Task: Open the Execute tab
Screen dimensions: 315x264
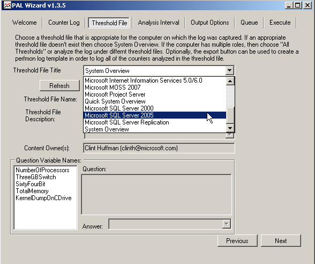Action: [x=280, y=23]
